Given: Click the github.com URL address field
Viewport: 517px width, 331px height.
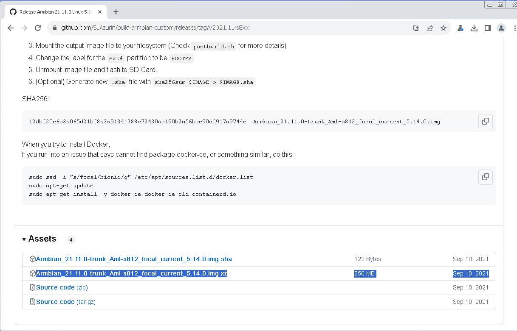Looking at the screenshot, I should (155, 28).
